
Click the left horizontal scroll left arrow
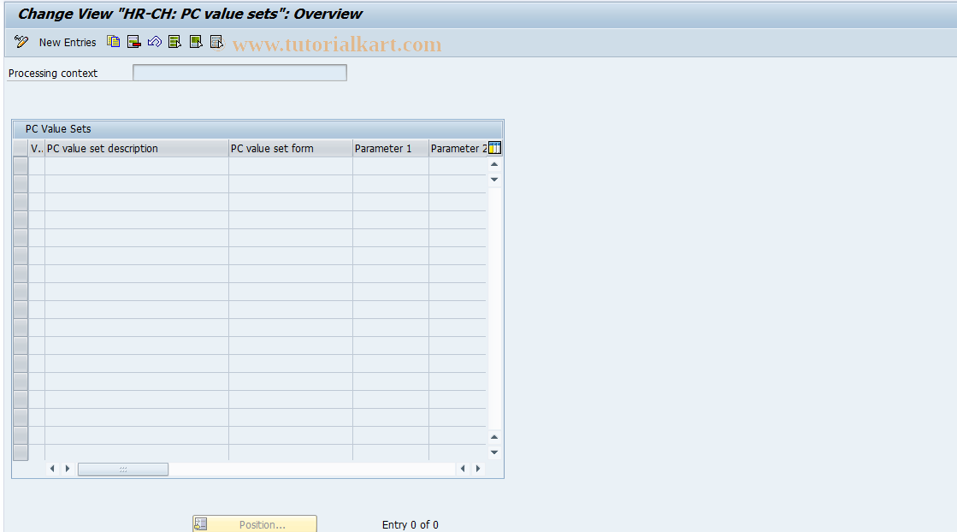point(52,469)
